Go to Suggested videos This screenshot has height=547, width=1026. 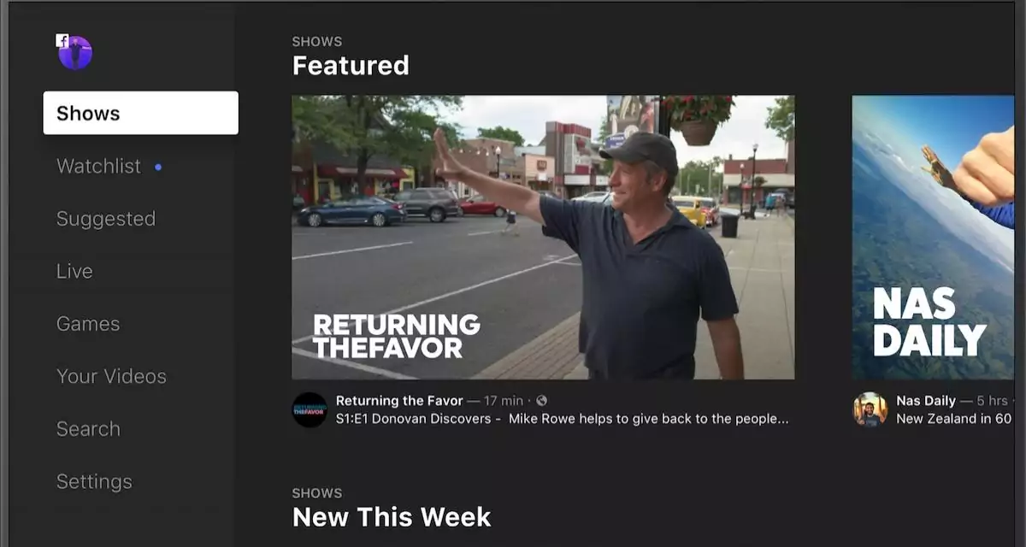pyautogui.click(x=106, y=219)
